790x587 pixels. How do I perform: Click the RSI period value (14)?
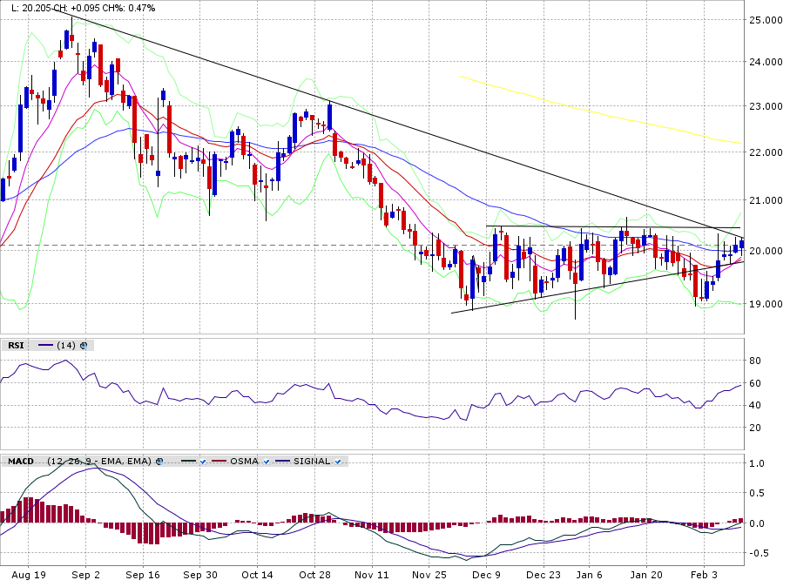(x=66, y=346)
